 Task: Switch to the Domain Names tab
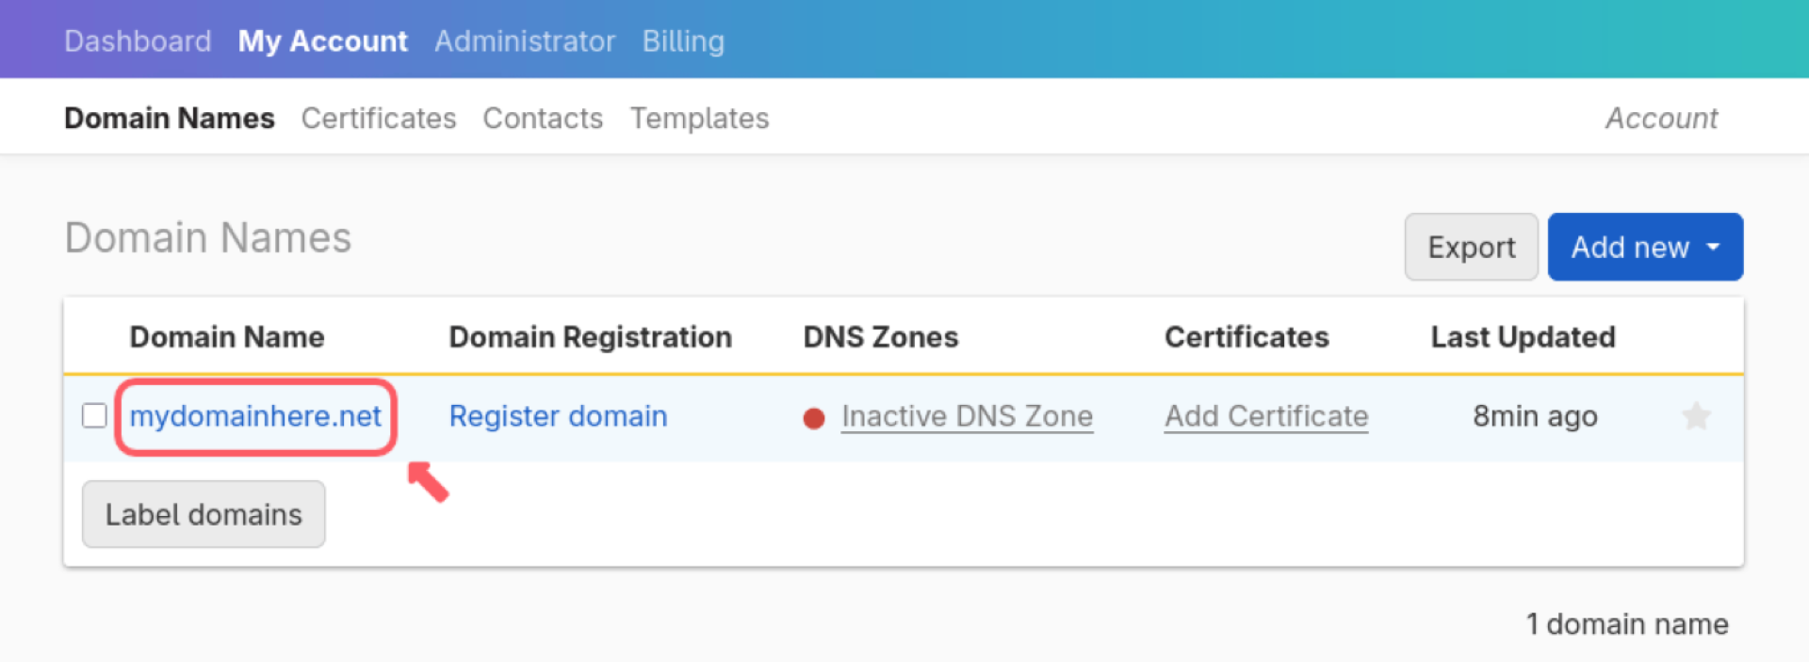(170, 119)
